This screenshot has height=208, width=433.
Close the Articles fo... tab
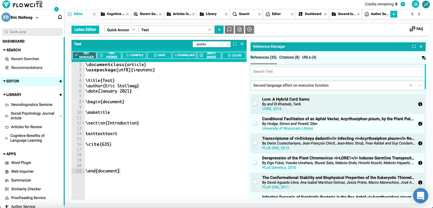pyautogui.click(x=193, y=14)
